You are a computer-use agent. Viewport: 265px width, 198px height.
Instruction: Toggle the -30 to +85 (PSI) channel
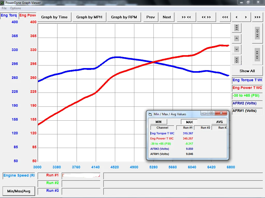coord(247,96)
